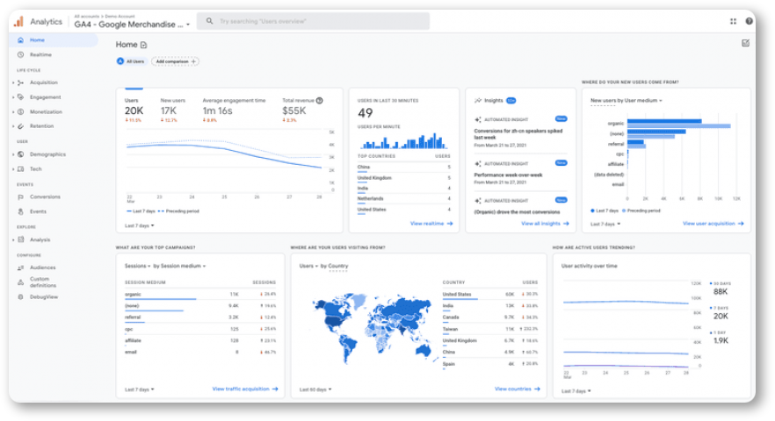Open New users by User medium dropdown
This screenshot has width=775, height=421.
pyautogui.click(x=627, y=101)
